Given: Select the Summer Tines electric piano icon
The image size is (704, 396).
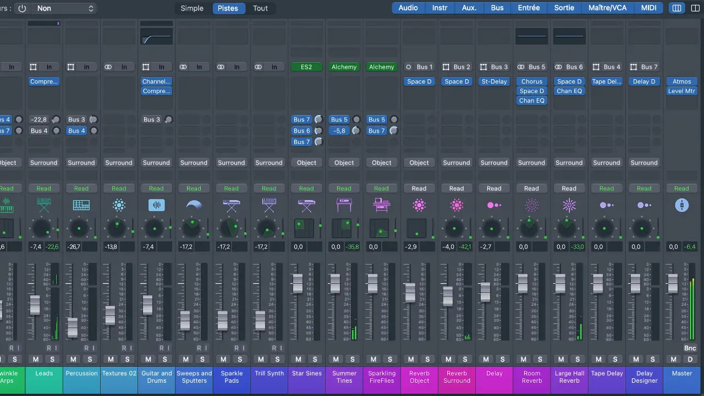Looking at the screenshot, I should tap(344, 205).
